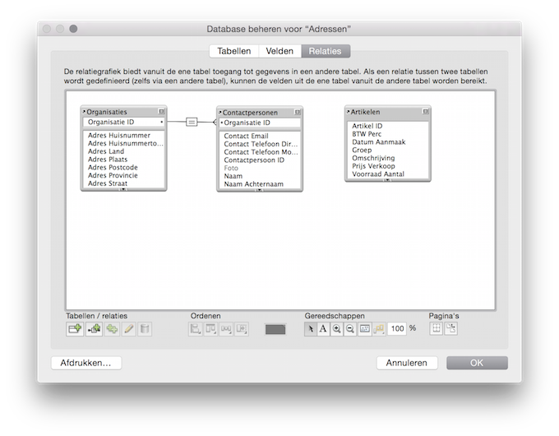Open the distribute objects tool
The height and width of the screenshot is (436, 559).
click(x=226, y=328)
